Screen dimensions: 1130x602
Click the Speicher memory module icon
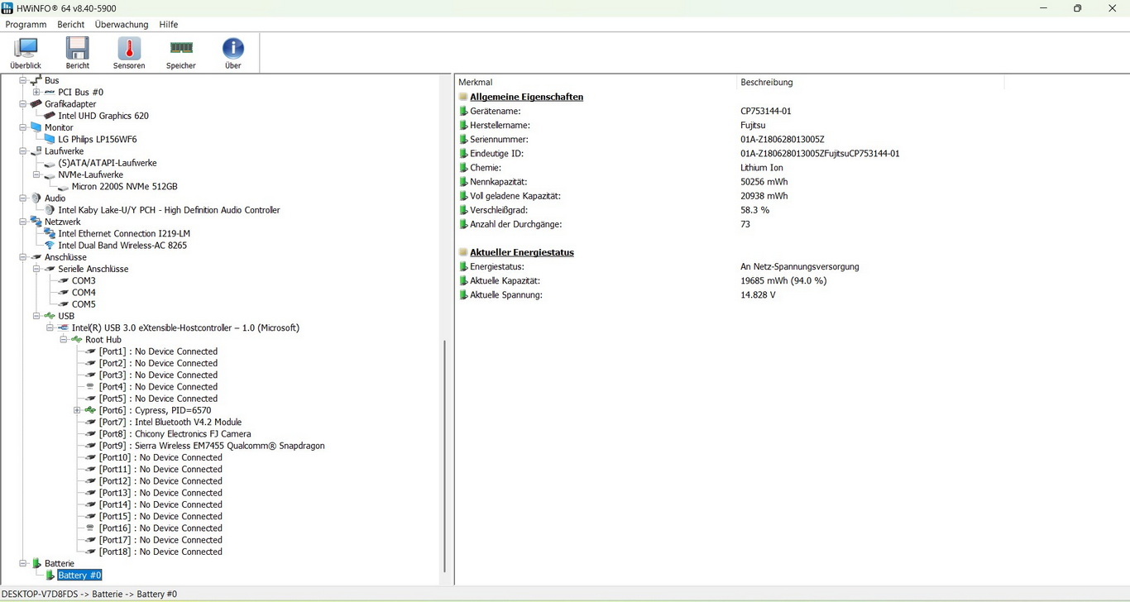[181, 53]
